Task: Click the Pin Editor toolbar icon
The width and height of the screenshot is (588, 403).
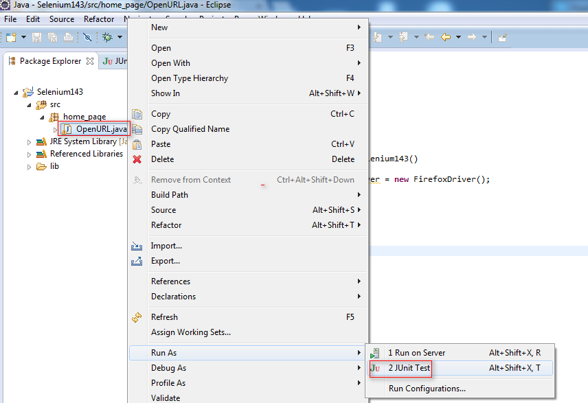Action: (x=502, y=38)
